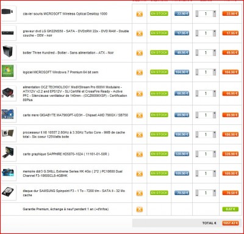Remove the Microsoft Wireless Optical Desktop keyboard item
The image size is (244, 234).
(139, 14)
